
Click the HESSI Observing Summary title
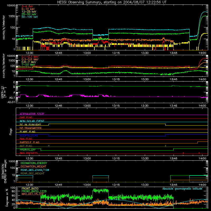pos(112,2)
